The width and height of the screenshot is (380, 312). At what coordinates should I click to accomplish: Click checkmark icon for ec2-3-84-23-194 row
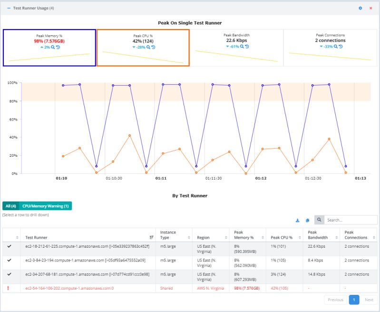[9, 260]
